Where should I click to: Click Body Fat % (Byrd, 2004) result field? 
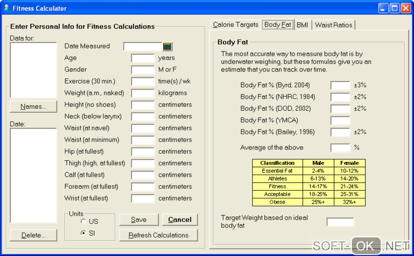tap(341, 85)
